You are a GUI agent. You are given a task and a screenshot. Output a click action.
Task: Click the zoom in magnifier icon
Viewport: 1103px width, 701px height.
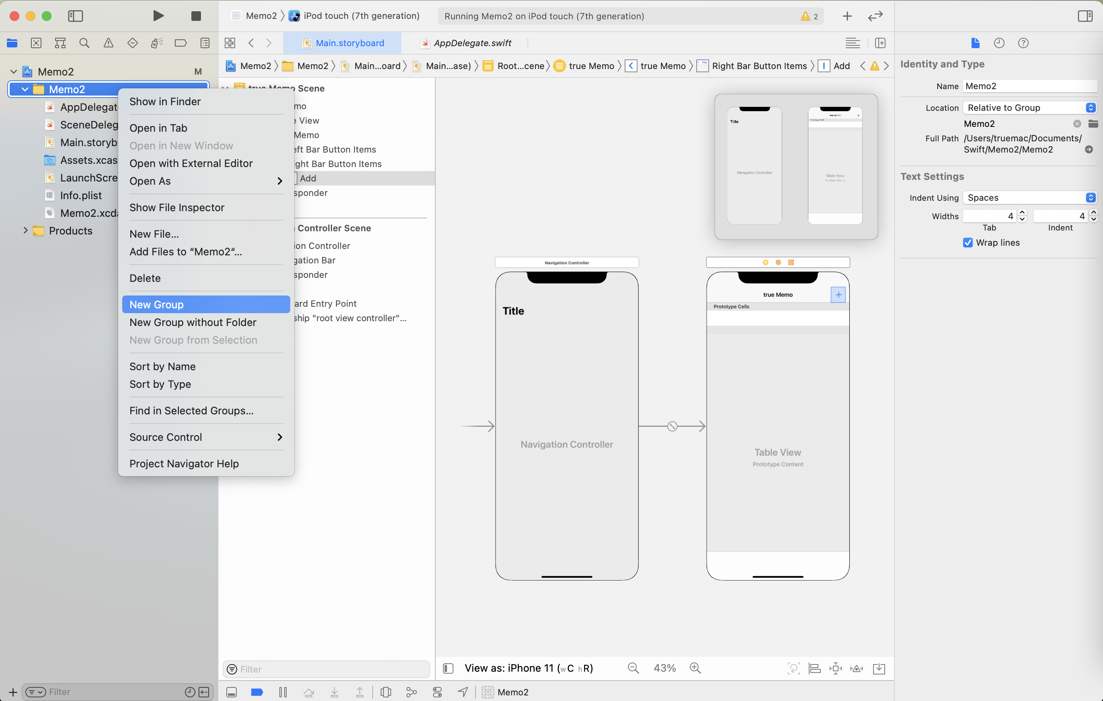pos(695,668)
